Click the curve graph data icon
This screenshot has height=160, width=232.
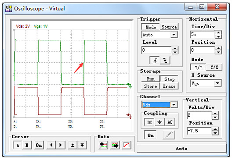127,145
